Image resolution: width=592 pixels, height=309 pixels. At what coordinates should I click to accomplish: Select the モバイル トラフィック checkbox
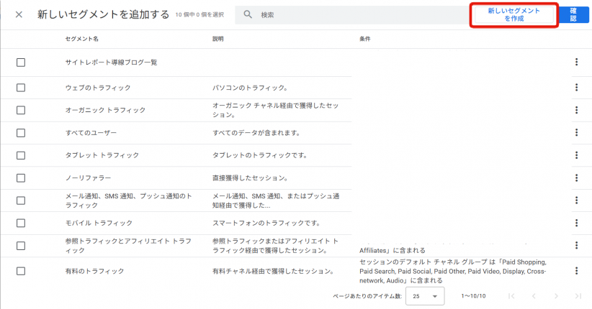[21, 223]
